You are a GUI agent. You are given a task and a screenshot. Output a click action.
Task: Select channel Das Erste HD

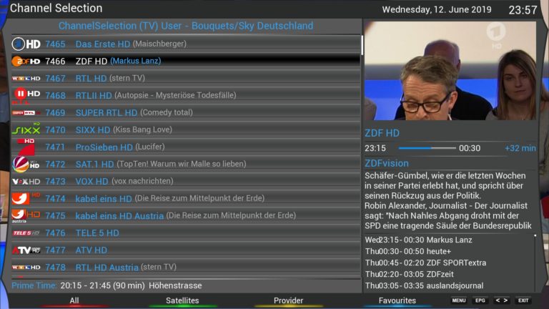coord(186,44)
